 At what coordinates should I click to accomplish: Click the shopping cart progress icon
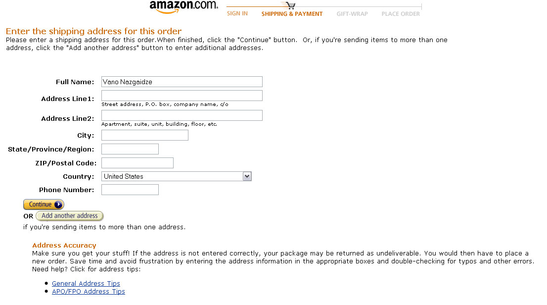[291, 5]
